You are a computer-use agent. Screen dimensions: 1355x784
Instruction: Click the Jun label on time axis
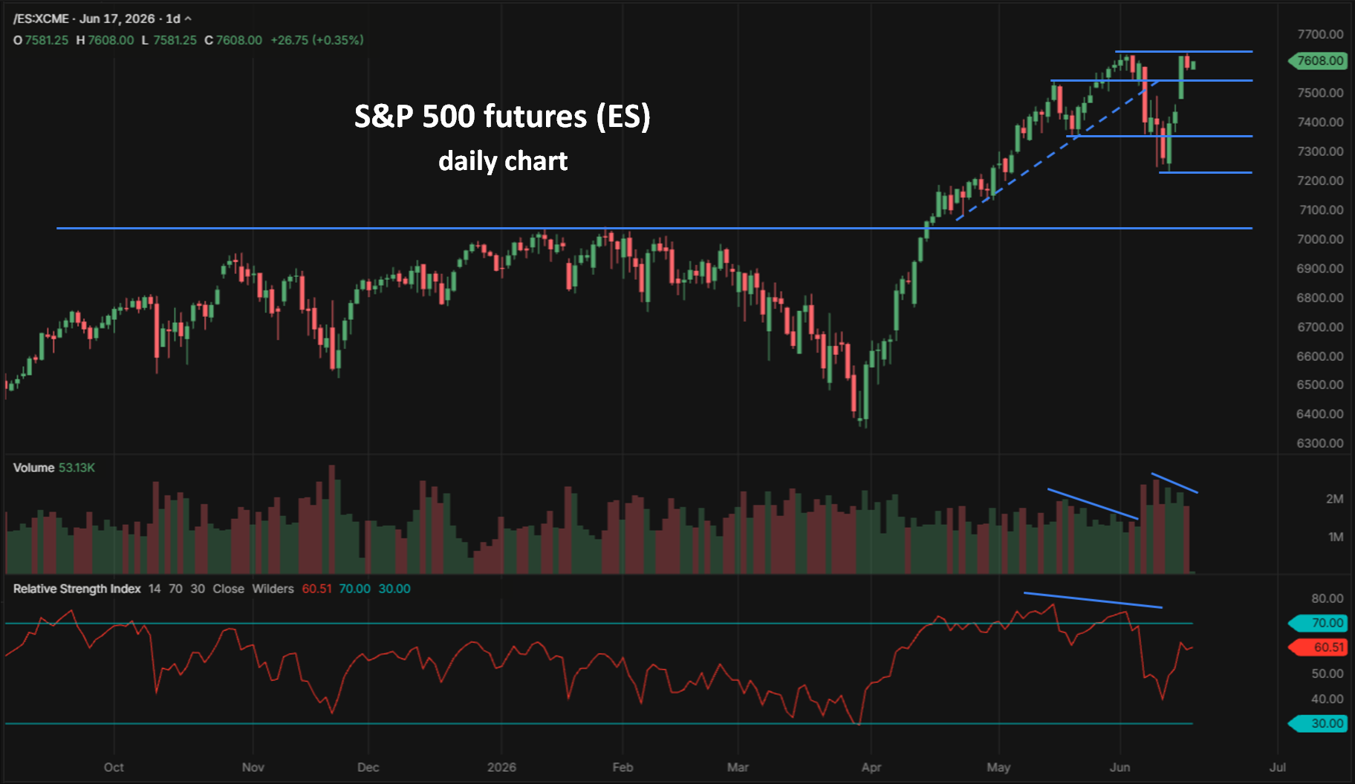(1120, 768)
